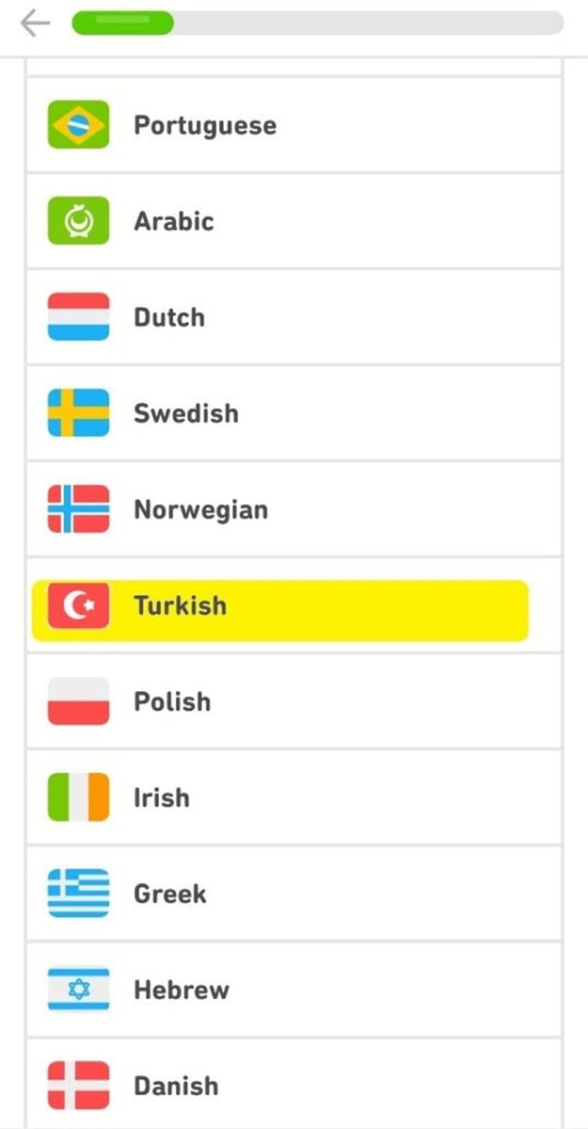
Task: Click the Greek flag icon
Action: pos(78,893)
